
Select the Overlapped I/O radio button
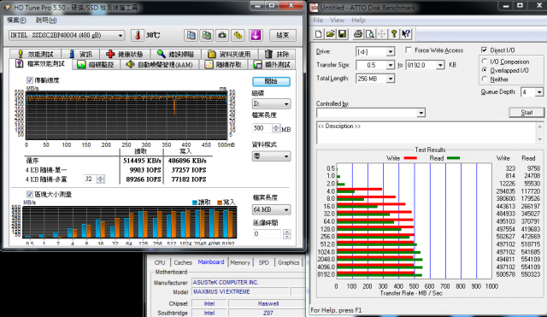(x=485, y=70)
